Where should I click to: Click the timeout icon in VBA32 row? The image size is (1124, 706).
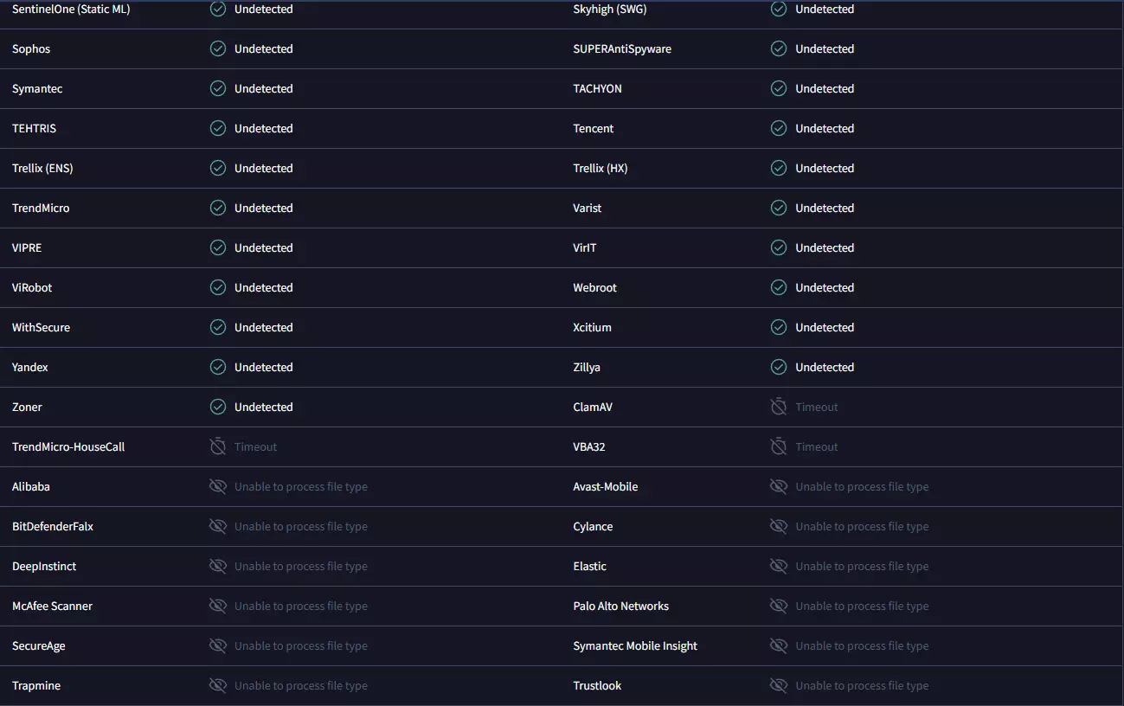(x=779, y=446)
